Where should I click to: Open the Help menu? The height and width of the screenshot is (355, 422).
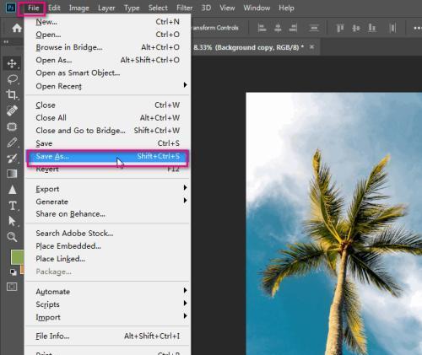[x=286, y=8]
